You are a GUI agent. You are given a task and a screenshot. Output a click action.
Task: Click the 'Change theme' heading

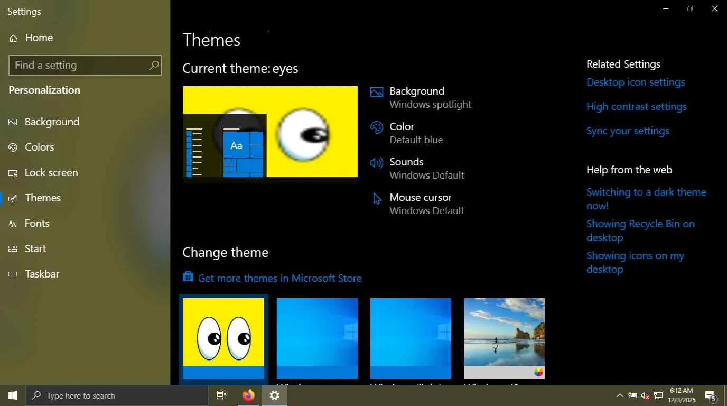(226, 253)
